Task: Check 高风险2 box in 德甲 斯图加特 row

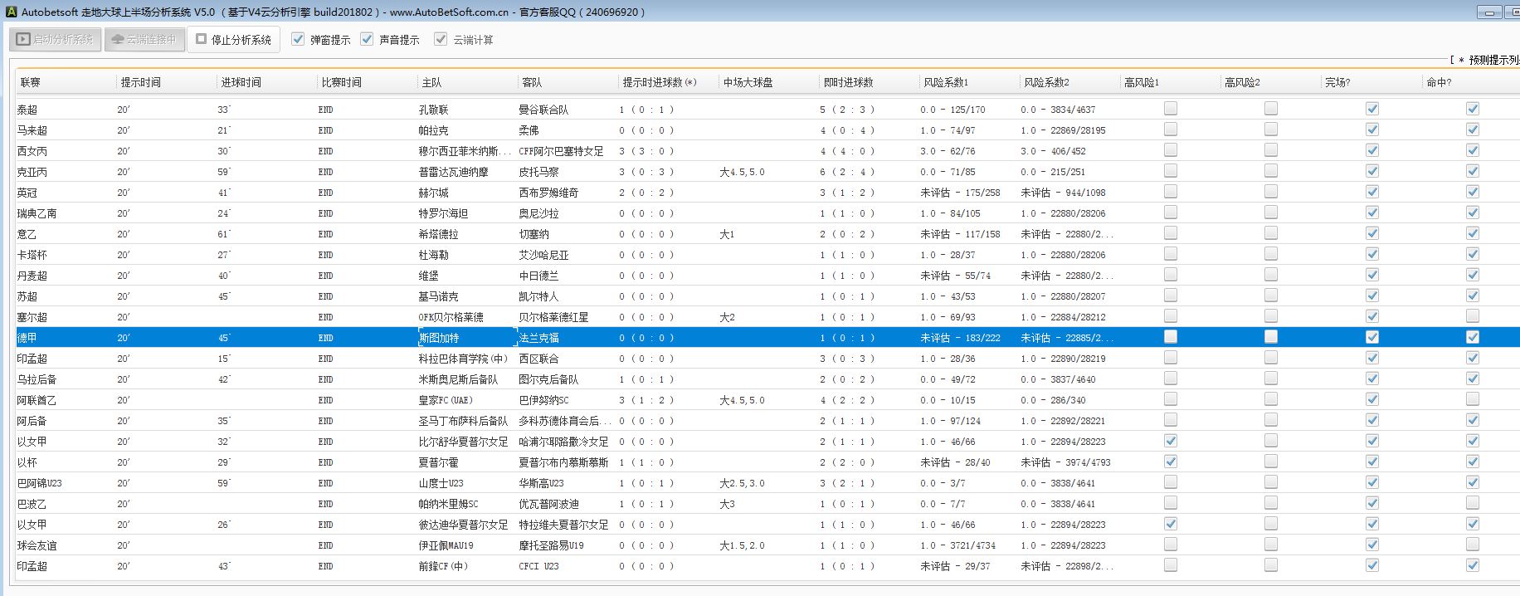Action: [x=1270, y=337]
